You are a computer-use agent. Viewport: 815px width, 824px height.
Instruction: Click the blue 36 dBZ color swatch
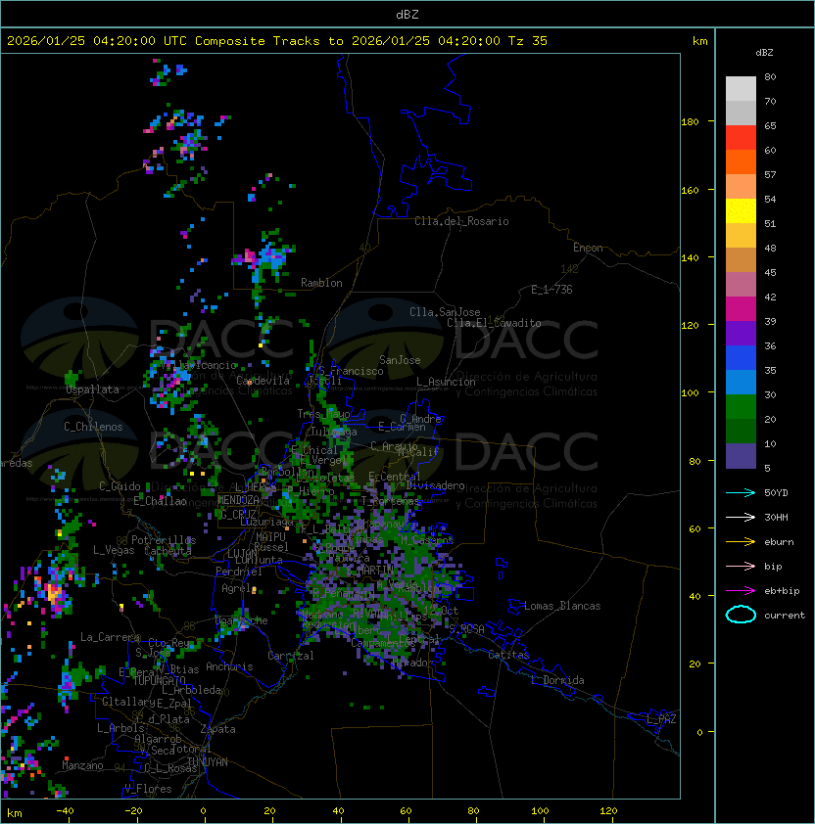[x=741, y=358]
